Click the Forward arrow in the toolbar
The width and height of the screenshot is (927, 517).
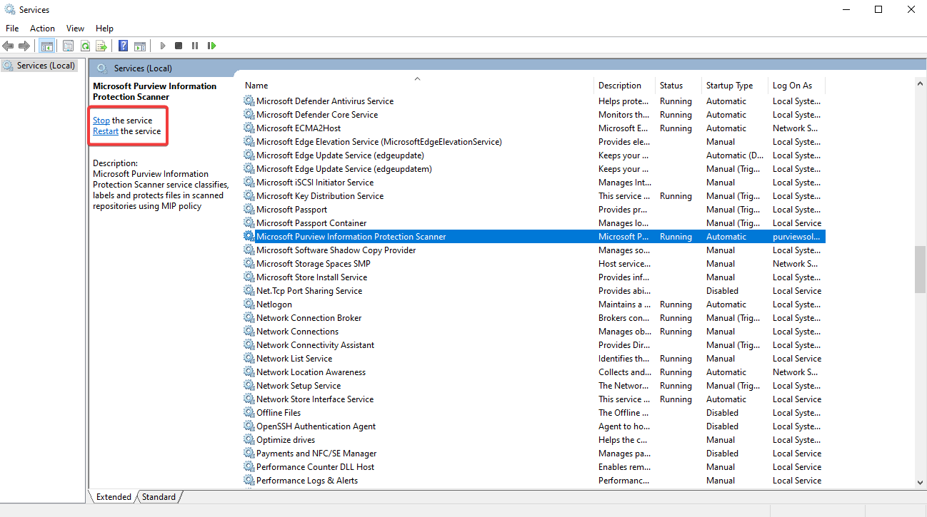24,46
